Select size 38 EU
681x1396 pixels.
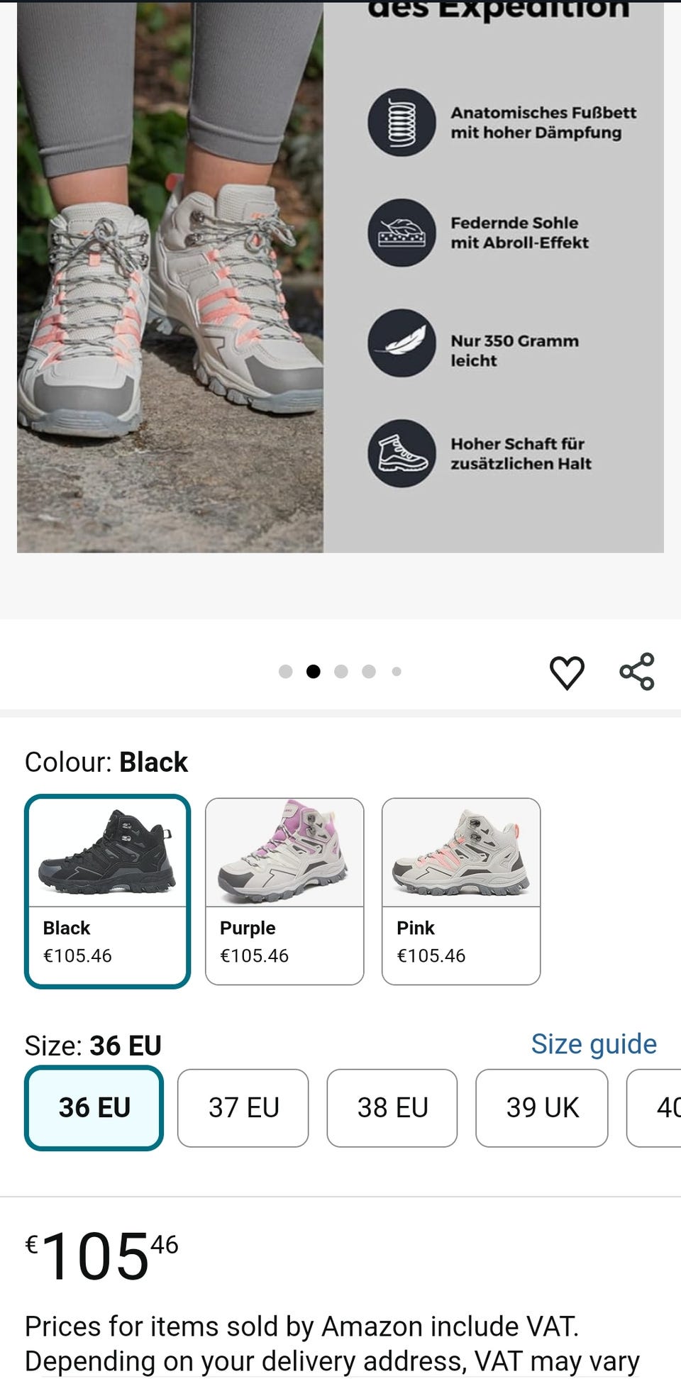(x=392, y=1107)
